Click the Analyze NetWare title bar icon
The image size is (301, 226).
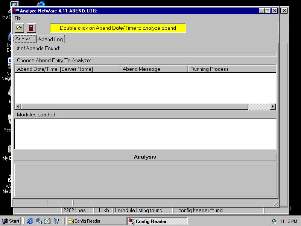(16, 11)
